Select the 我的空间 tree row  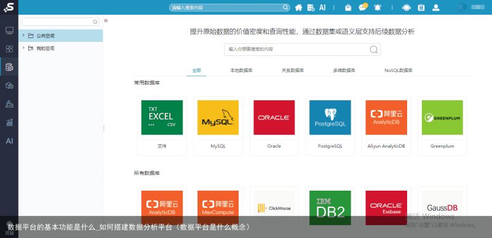(60, 49)
